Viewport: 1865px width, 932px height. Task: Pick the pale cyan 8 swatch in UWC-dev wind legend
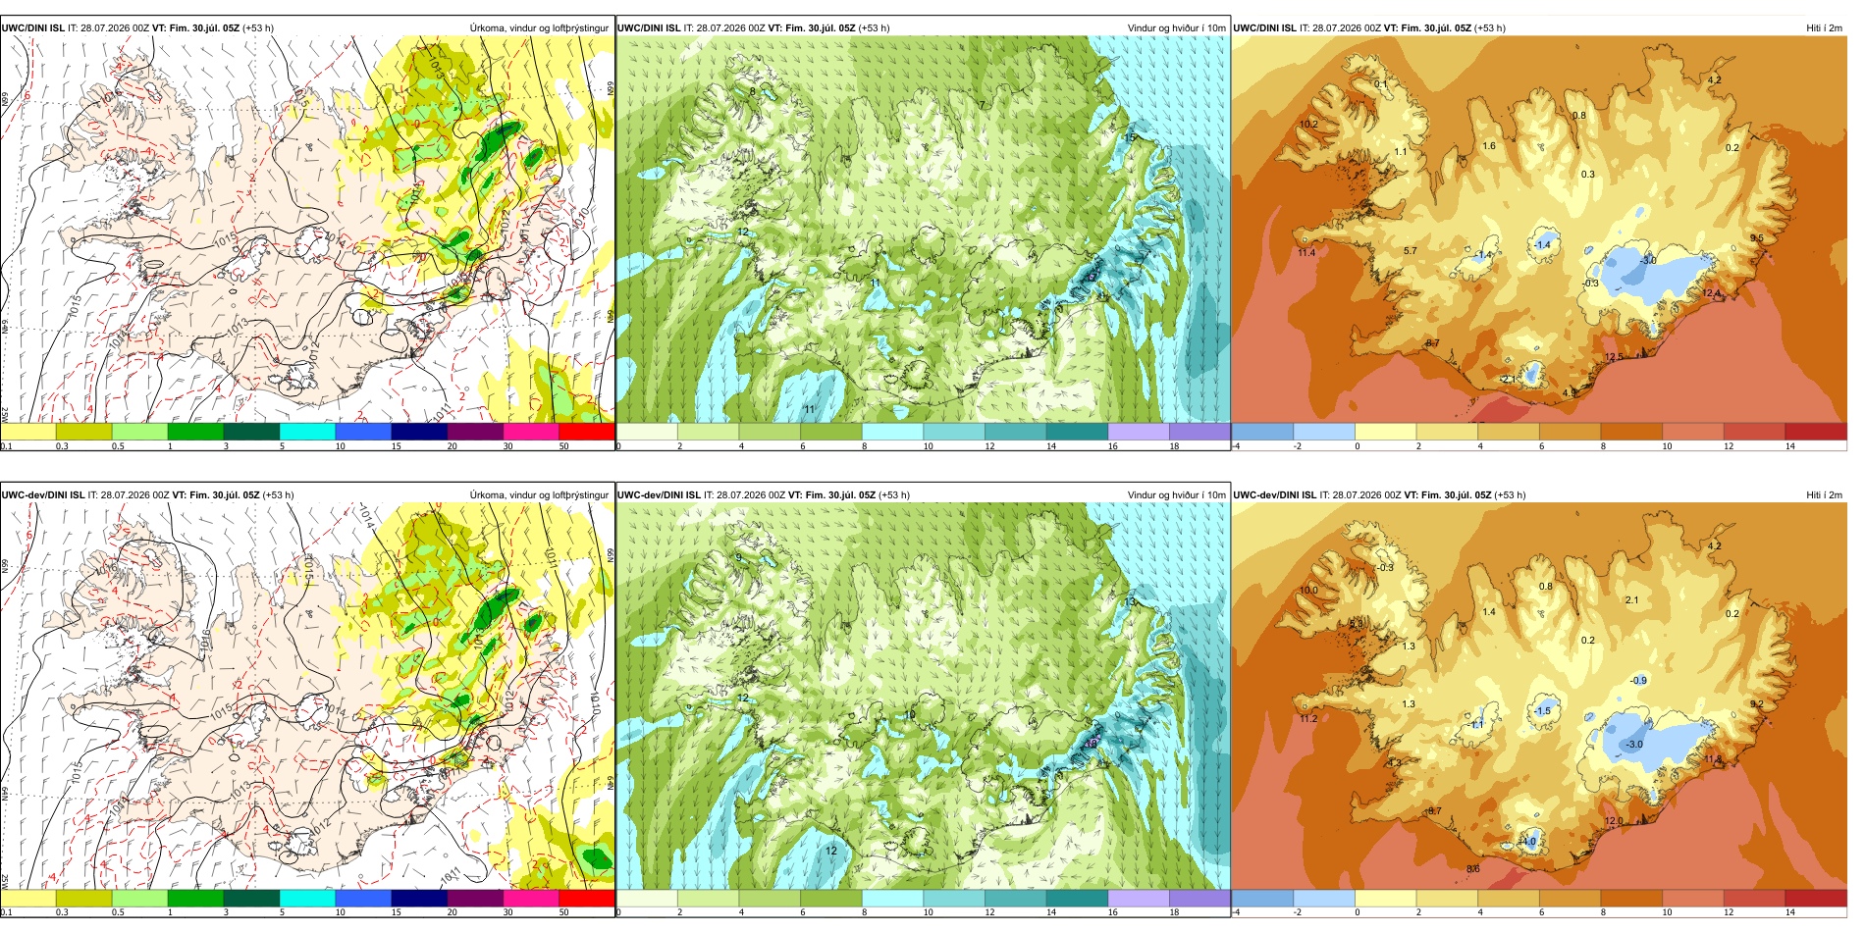click(892, 899)
